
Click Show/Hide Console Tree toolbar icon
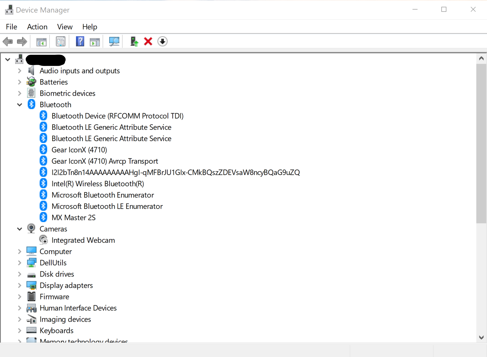(x=41, y=41)
